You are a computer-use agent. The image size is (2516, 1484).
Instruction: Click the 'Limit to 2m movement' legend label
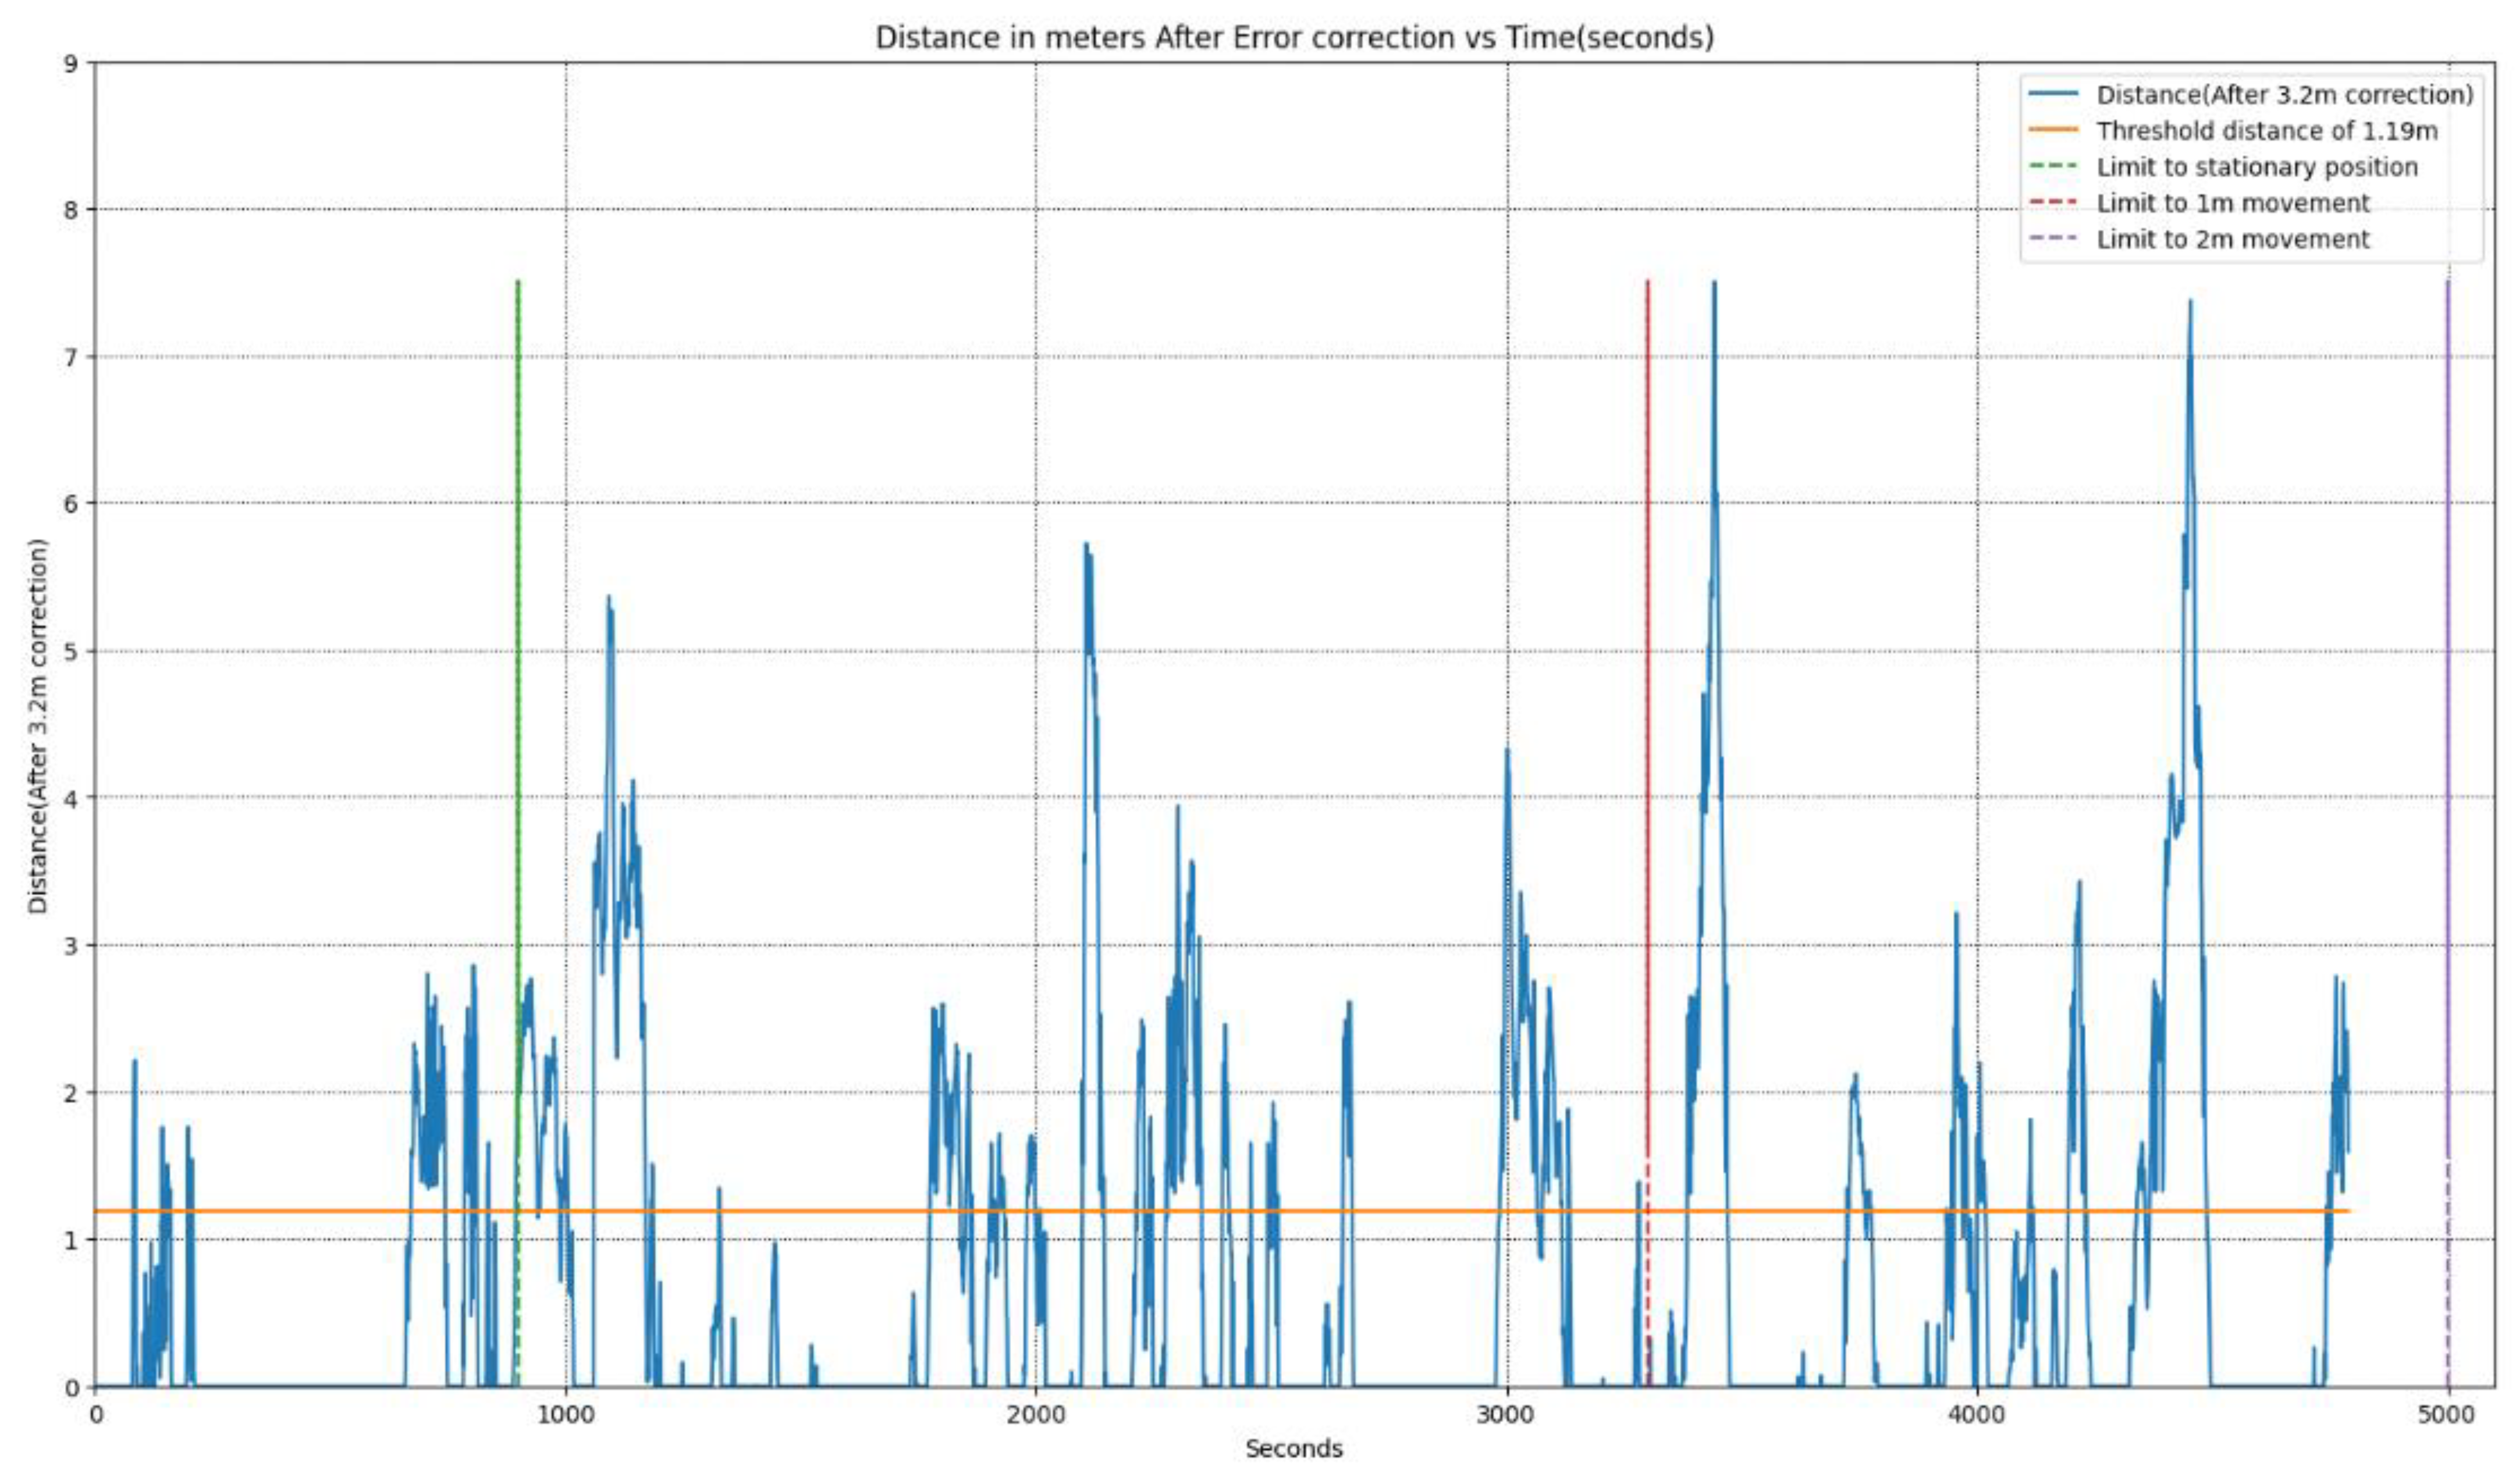2233,239
